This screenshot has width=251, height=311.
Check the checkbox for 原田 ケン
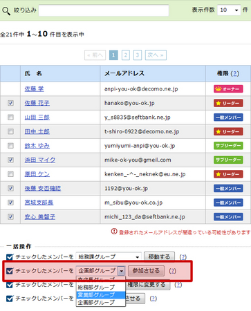(x=10, y=174)
